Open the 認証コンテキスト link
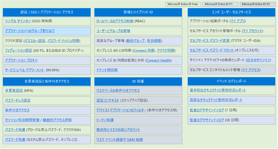The image size is (278, 149). coord(108,101)
